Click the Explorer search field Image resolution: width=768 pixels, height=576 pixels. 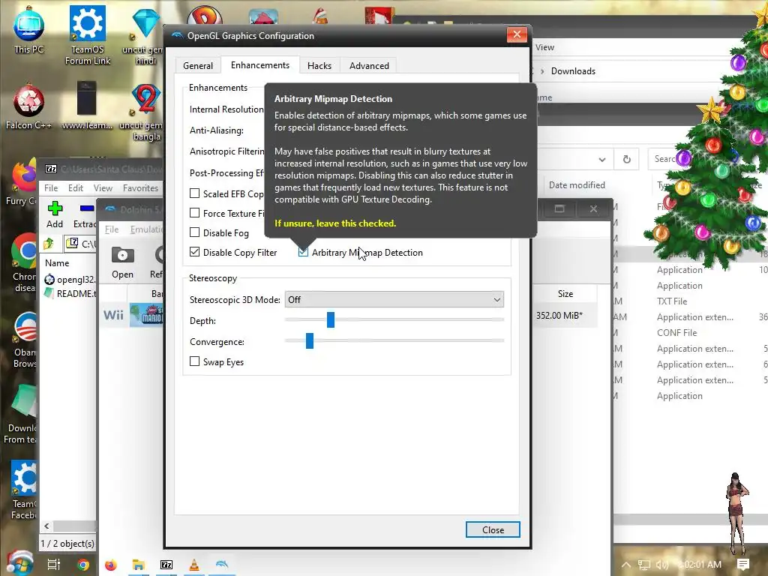click(666, 159)
